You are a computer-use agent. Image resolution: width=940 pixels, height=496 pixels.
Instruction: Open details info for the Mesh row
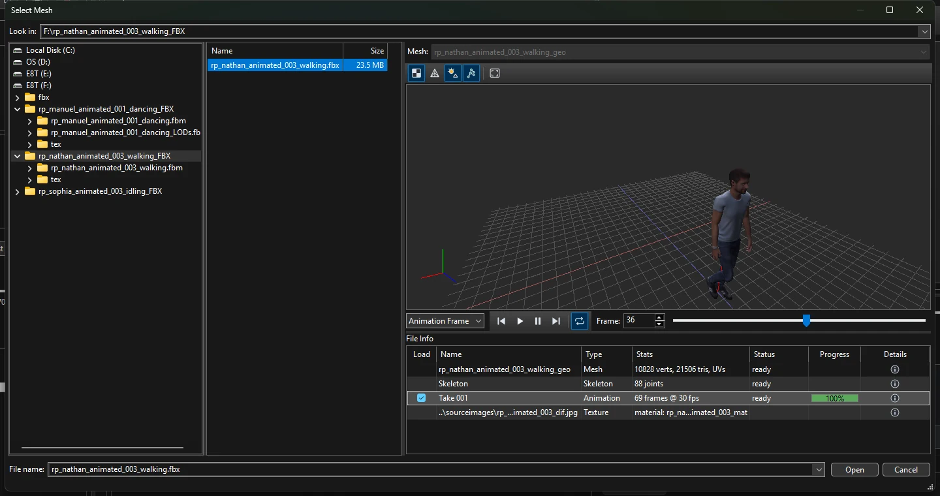click(895, 369)
